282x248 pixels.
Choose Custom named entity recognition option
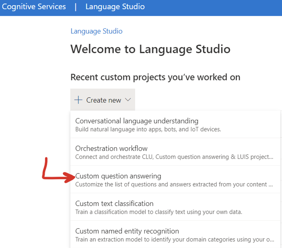[x=175, y=234]
